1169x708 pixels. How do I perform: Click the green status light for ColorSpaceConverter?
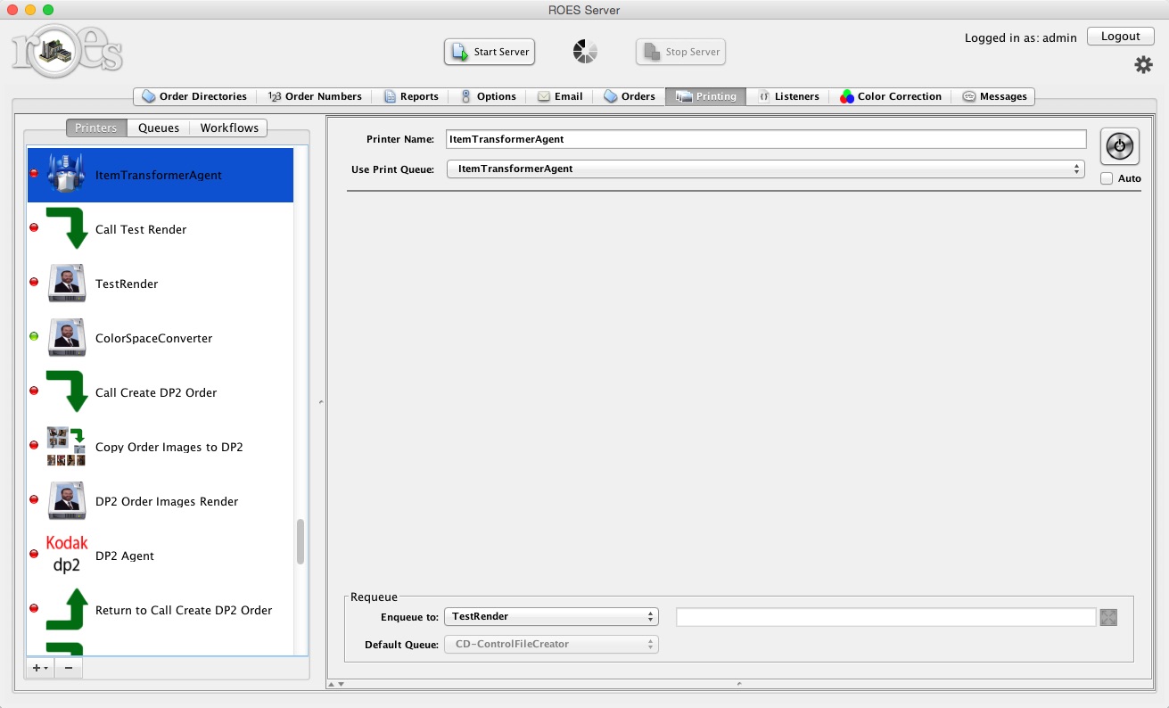pyautogui.click(x=33, y=337)
